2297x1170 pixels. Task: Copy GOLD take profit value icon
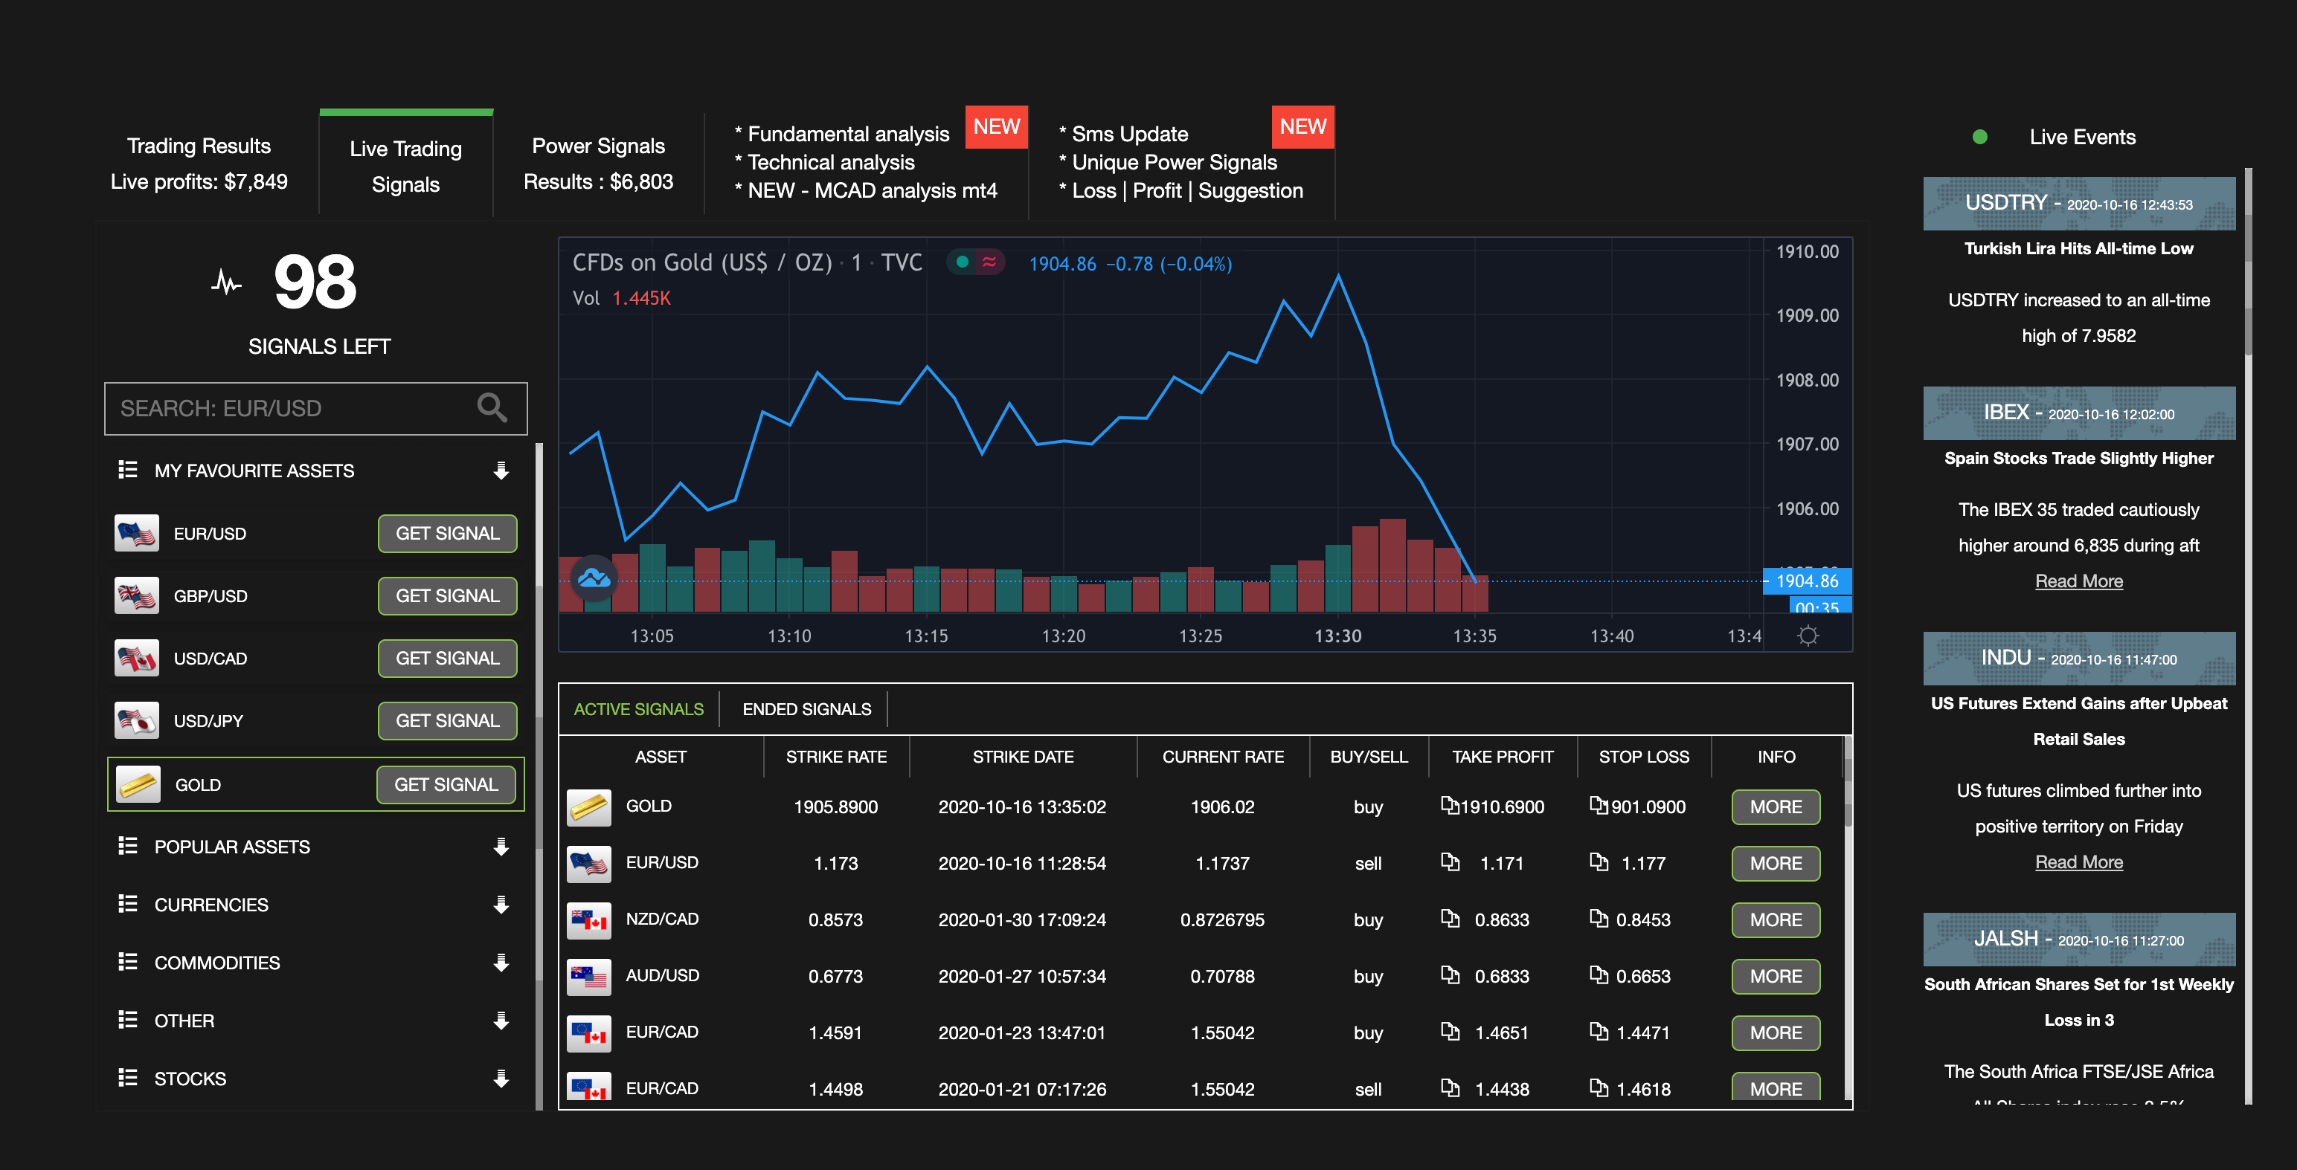(1450, 806)
